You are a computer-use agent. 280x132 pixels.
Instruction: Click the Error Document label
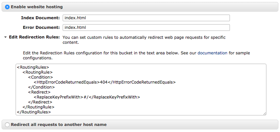[41, 28]
